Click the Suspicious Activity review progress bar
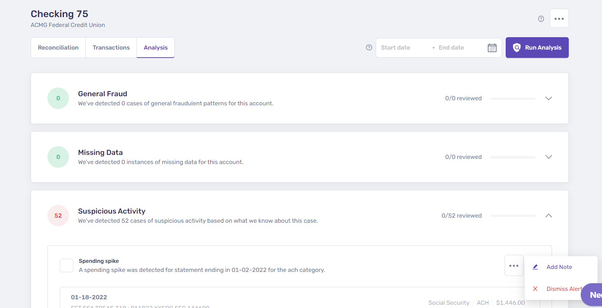This screenshot has width=602, height=308. point(513,216)
